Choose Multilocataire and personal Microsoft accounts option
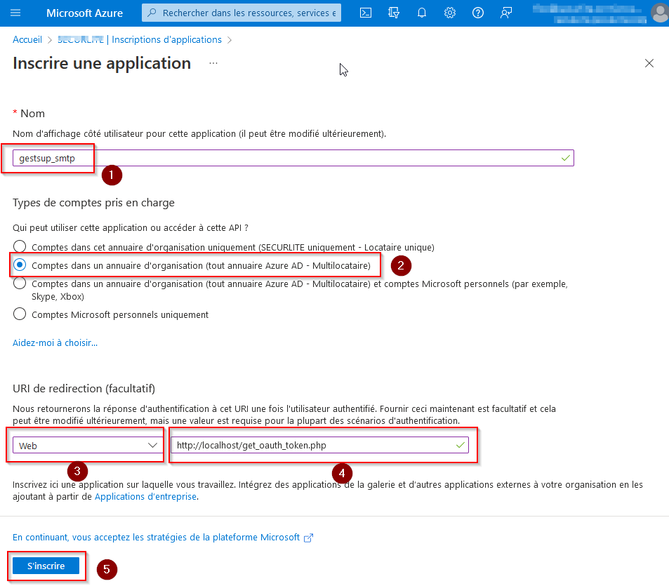This screenshot has height=586, width=669. [x=20, y=284]
